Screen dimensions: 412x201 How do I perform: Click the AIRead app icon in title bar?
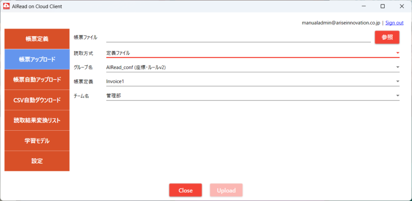coord(6,6)
